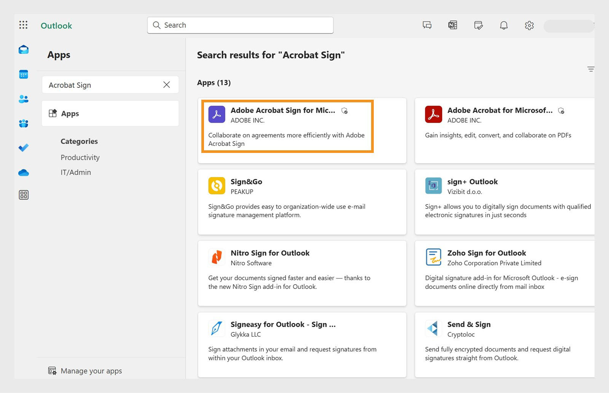The width and height of the screenshot is (609, 393).
Task: Open Zoho Sign for Outlook title
Action: pyautogui.click(x=486, y=253)
